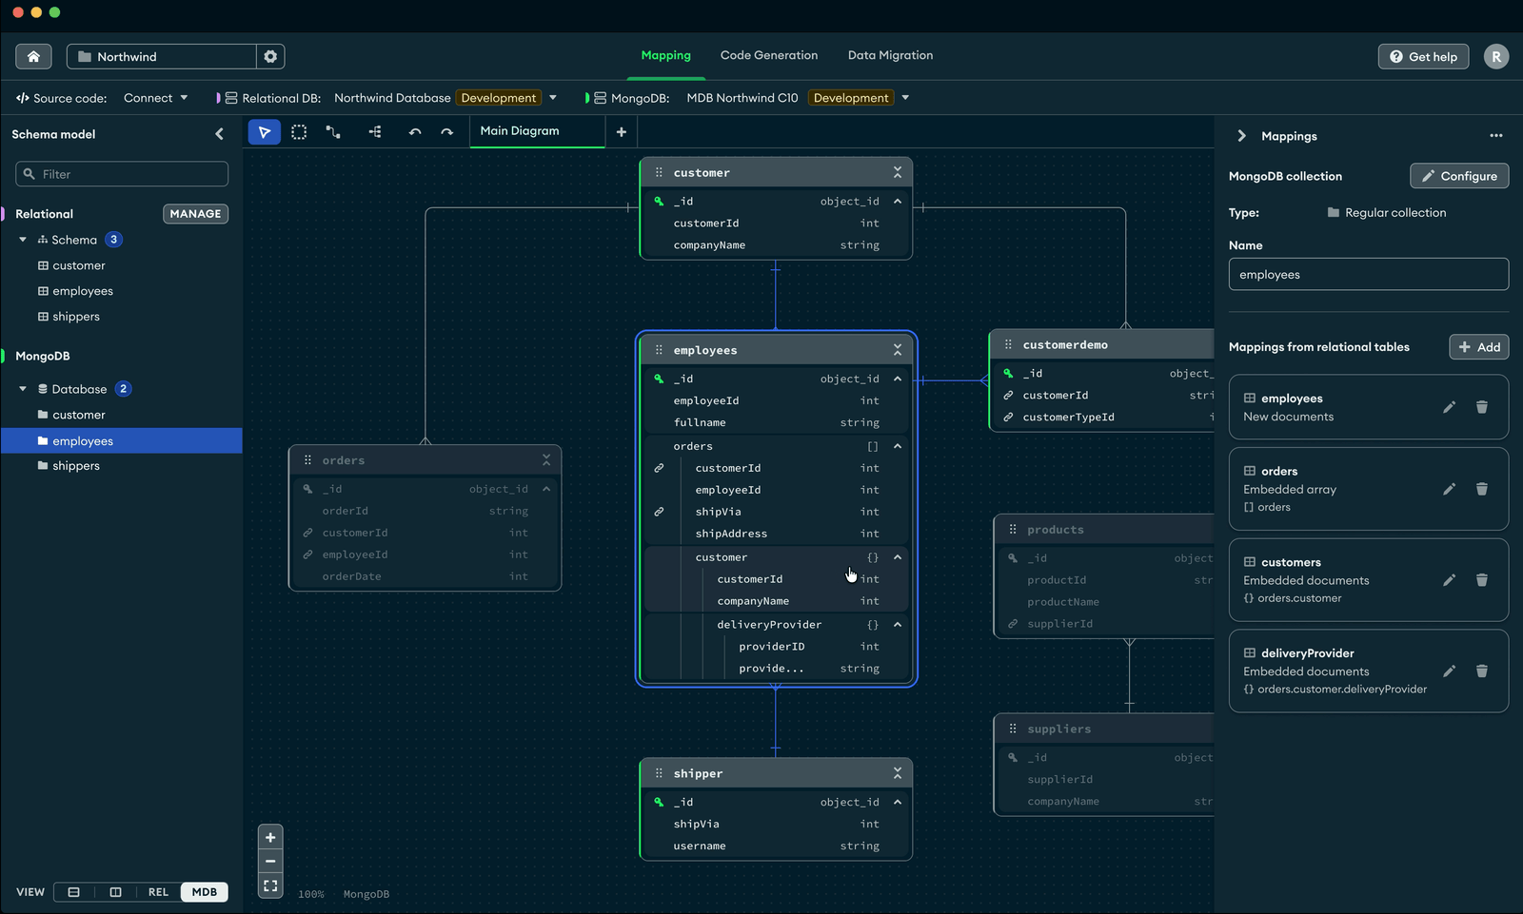The height and width of the screenshot is (914, 1523).
Task: Click the redo icon in the toolbar
Action: 446,131
